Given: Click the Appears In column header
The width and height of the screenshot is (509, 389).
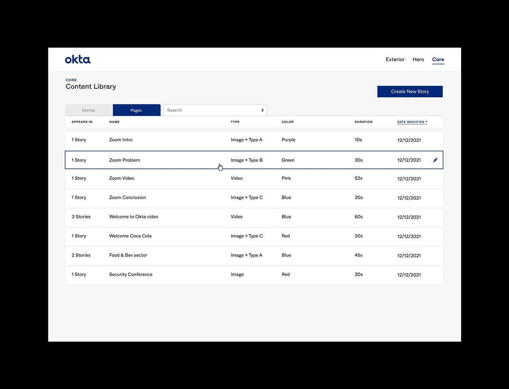Looking at the screenshot, I should (82, 122).
